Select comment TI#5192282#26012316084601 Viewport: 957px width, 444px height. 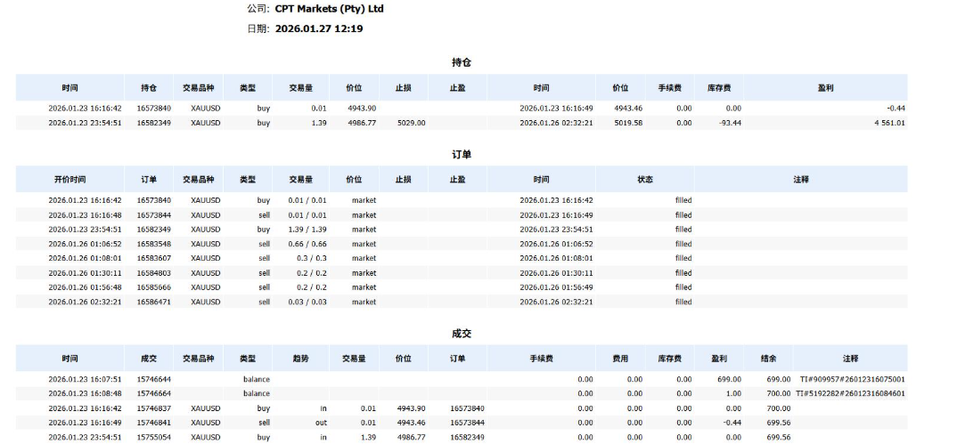pyautogui.click(x=852, y=393)
